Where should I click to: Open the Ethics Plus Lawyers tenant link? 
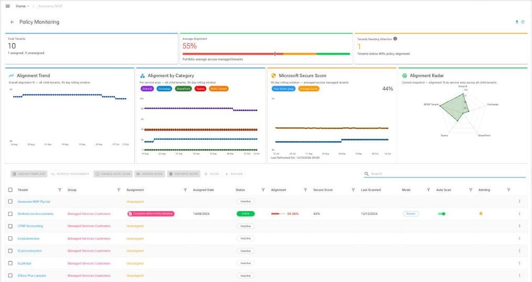32,276
